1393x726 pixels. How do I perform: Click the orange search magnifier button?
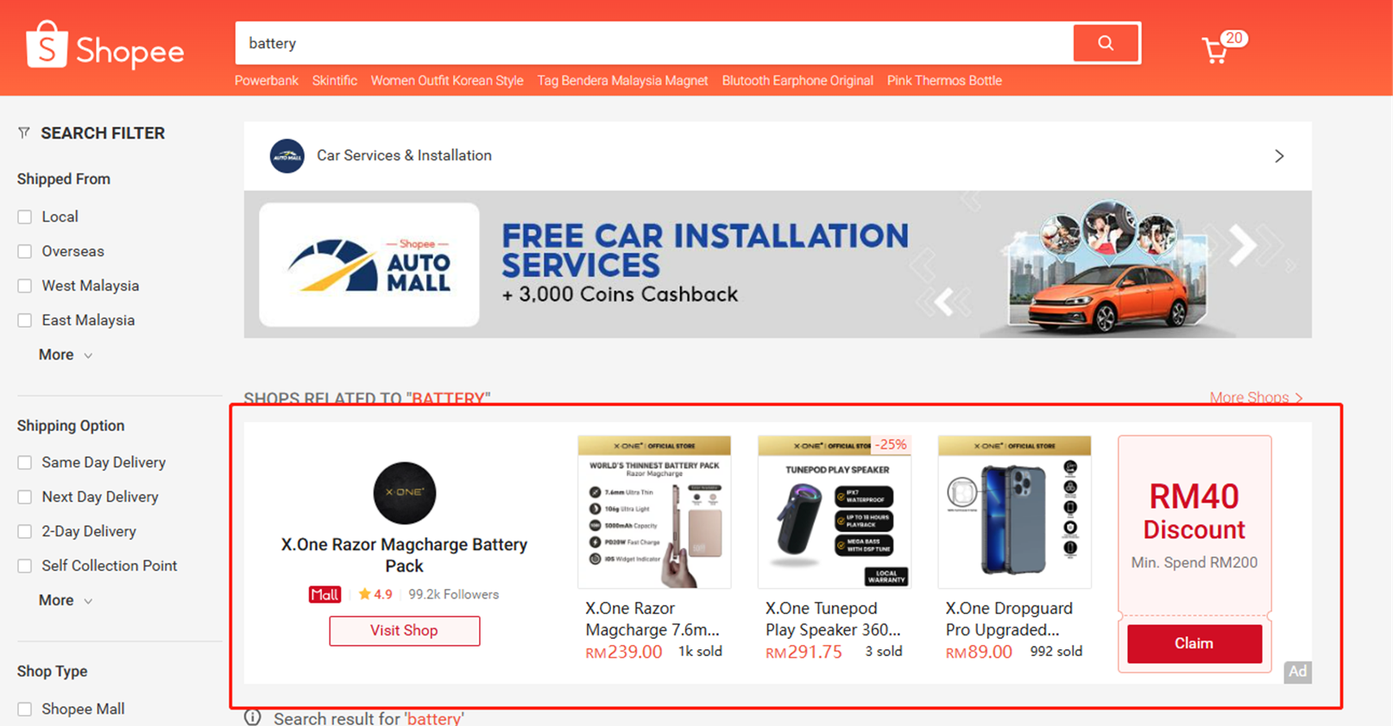click(x=1106, y=43)
